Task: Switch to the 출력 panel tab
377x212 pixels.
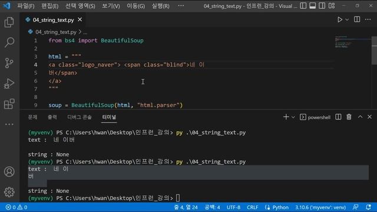Action: point(52,117)
